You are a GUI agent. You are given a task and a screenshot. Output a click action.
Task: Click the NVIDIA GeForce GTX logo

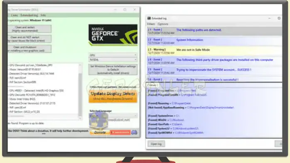point(113,35)
